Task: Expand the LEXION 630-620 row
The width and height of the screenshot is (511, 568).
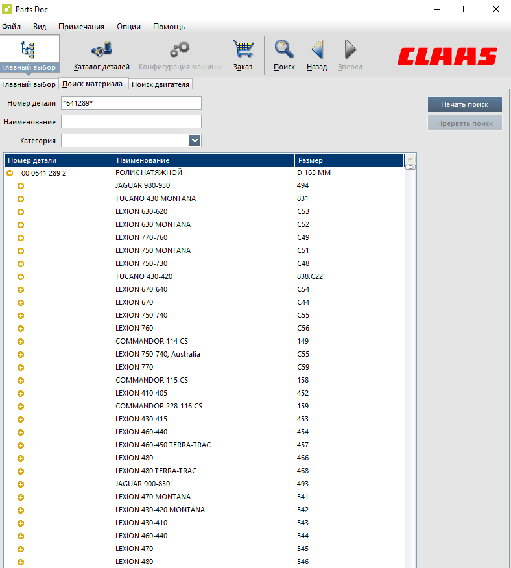Action: coord(21,212)
